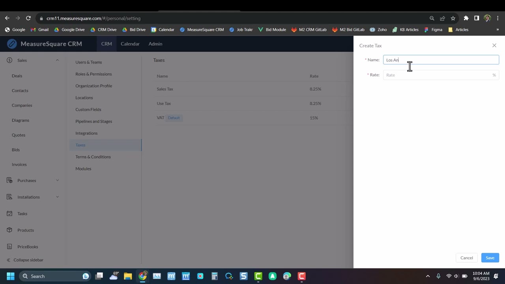Toggle the browser side panel icon
The image size is (505, 284).
(x=477, y=18)
